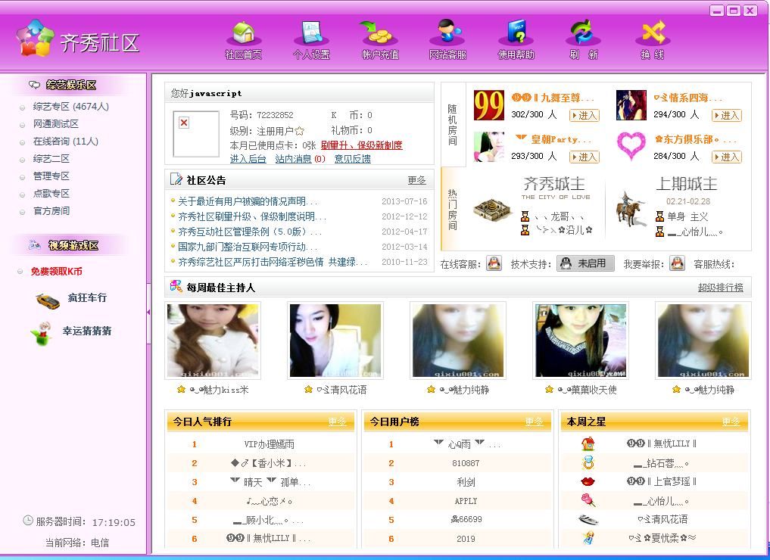Select 综艺专区 (4674人) in the sidebar
Screen dimensions: 770x560
[x=70, y=107]
